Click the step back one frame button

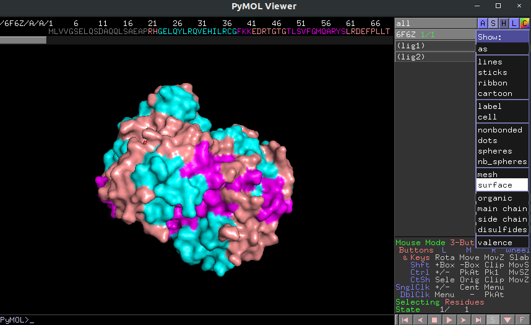(420, 320)
